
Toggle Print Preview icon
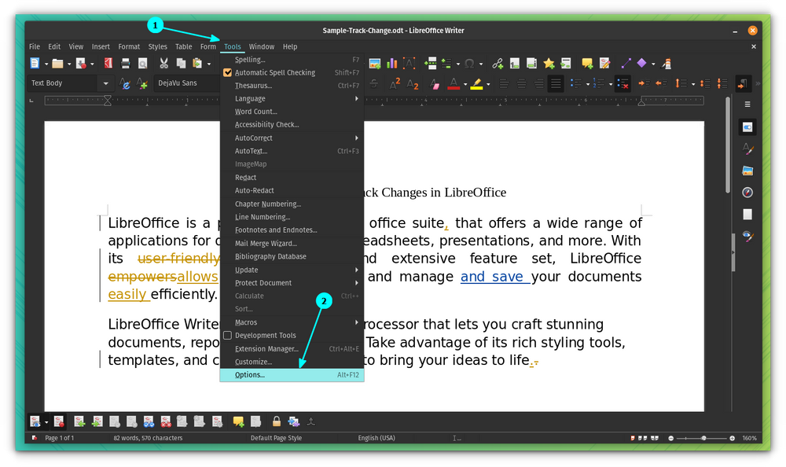click(143, 64)
